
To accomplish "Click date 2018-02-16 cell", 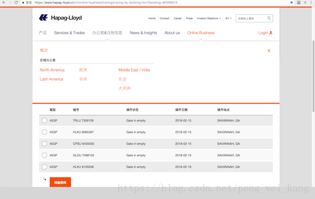I will (183, 167).
